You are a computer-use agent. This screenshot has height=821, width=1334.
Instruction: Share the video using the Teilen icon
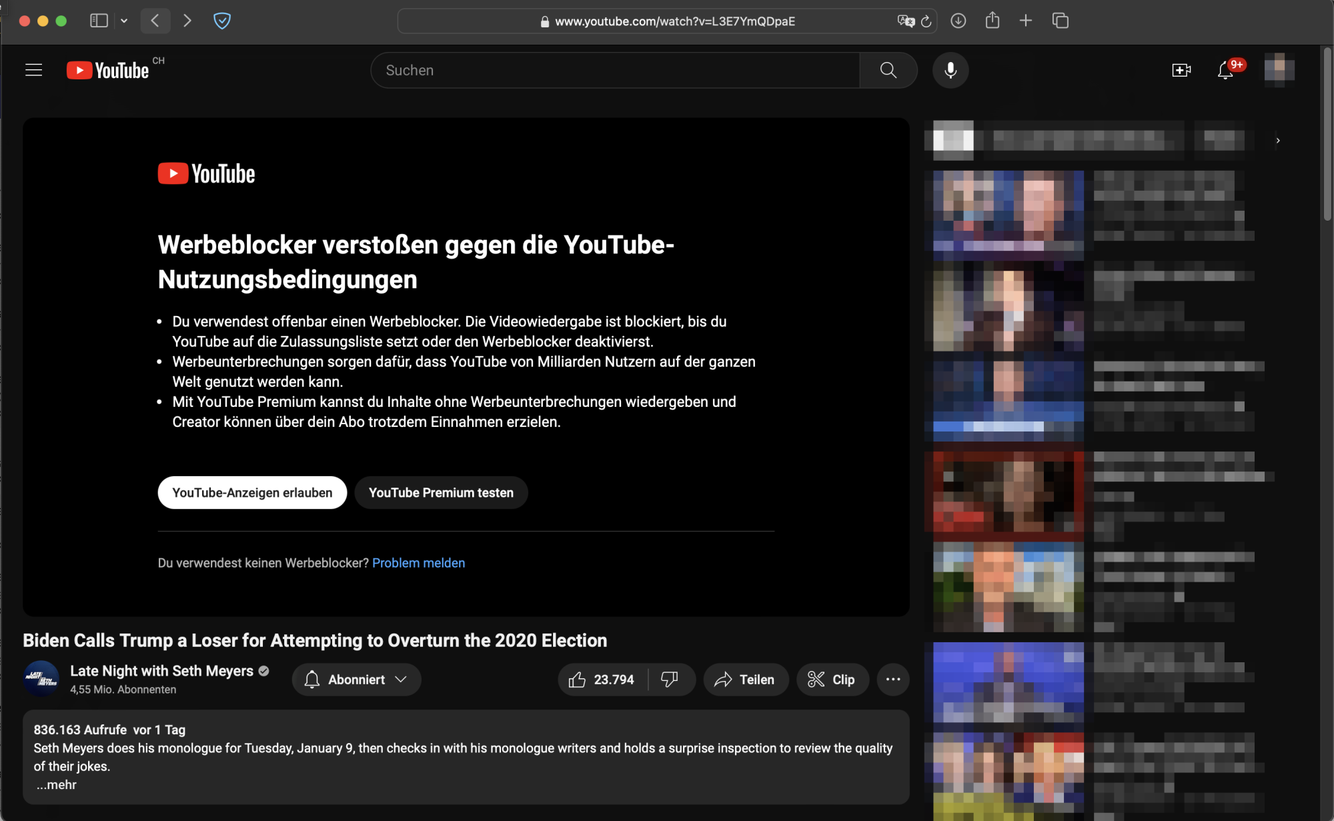[x=745, y=679]
